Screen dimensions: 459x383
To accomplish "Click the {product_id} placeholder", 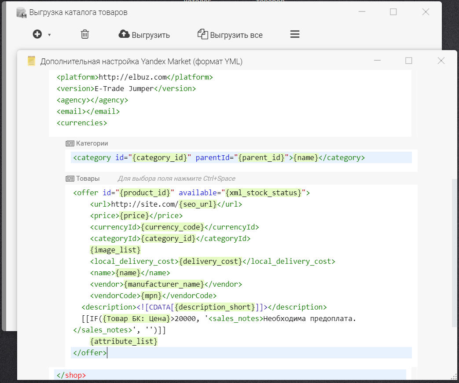I will [145, 193].
